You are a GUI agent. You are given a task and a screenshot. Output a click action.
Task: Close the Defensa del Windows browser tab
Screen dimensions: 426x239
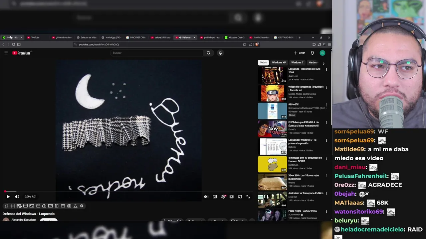194,38
